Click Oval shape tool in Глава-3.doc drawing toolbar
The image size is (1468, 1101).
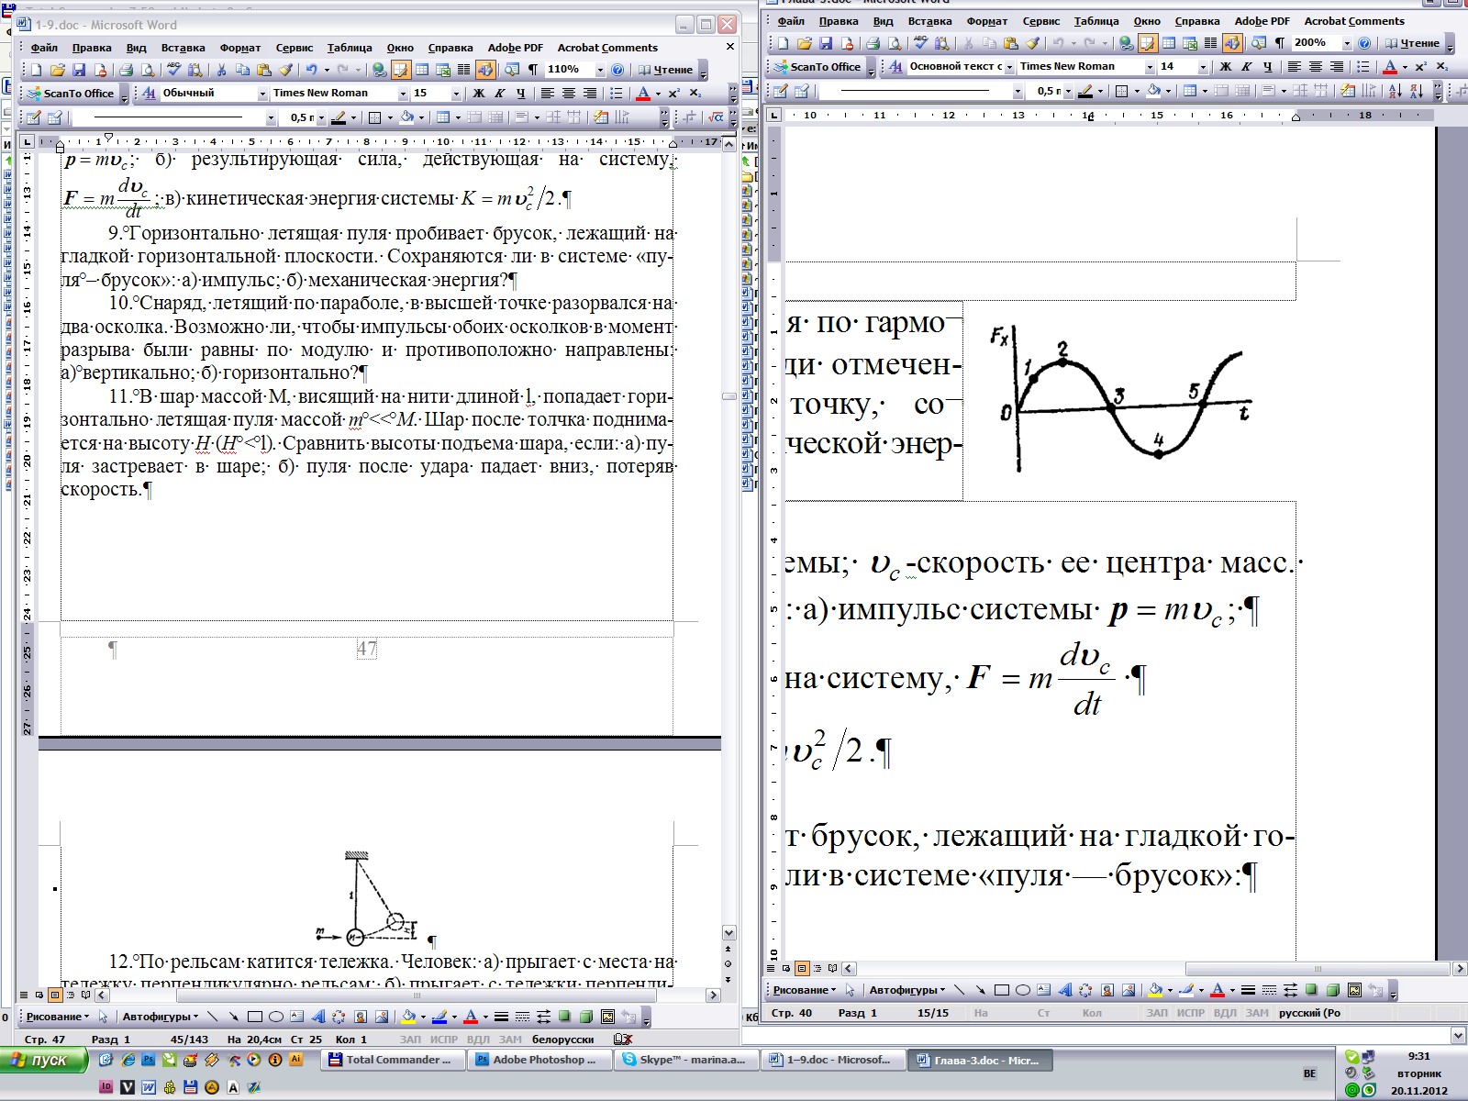1023,990
